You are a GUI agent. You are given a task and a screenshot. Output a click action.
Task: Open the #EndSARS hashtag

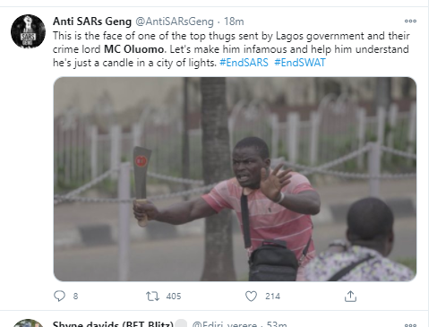(x=244, y=63)
